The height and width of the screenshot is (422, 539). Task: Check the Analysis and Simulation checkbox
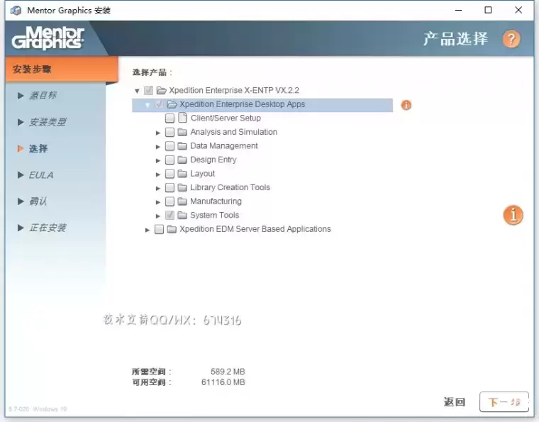coord(170,132)
